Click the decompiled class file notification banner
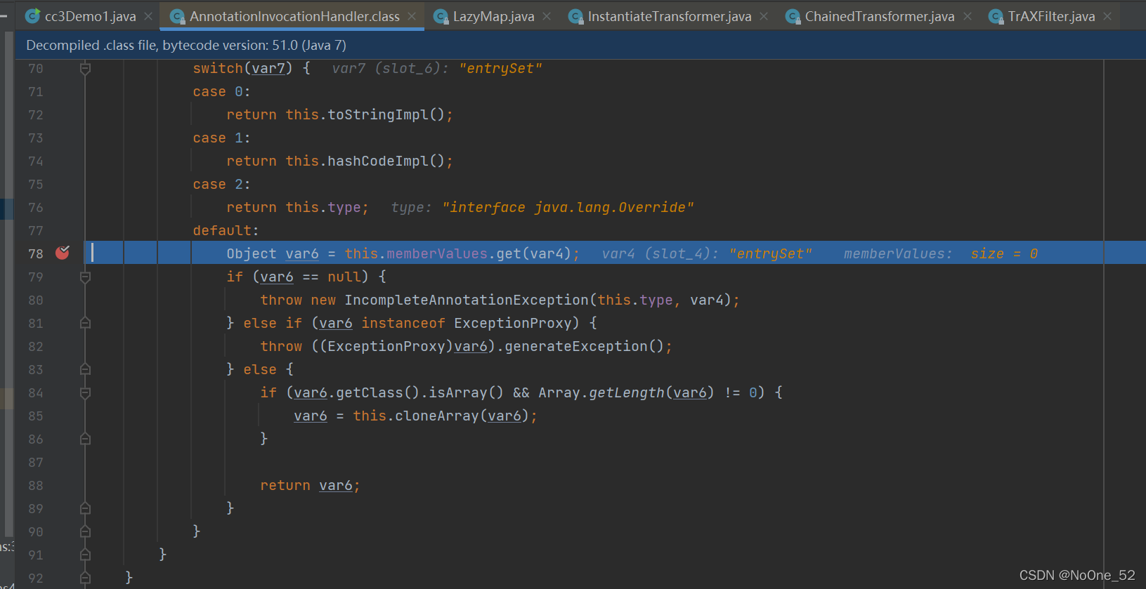This screenshot has height=589, width=1146. [580, 45]
